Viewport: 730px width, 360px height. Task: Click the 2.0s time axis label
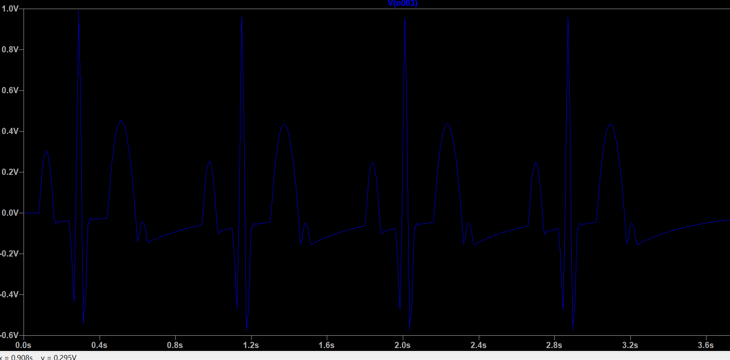(x=402, y=345)
